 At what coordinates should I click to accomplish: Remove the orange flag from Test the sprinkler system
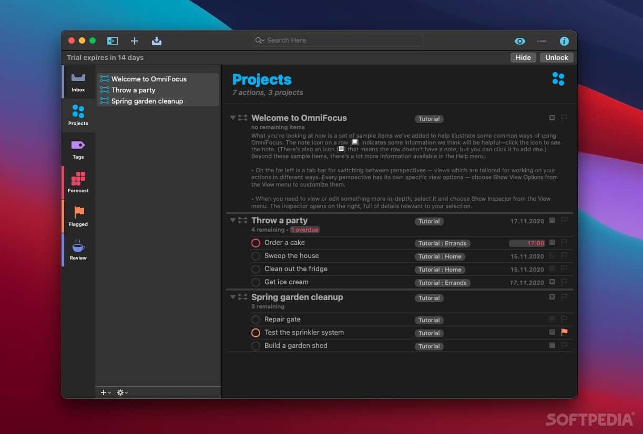(x=564, y=332)
